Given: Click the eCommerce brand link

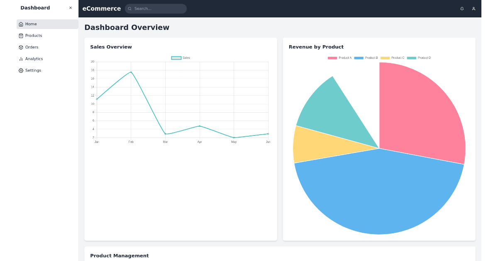Looking at the screenshot, I should [102, 8].
